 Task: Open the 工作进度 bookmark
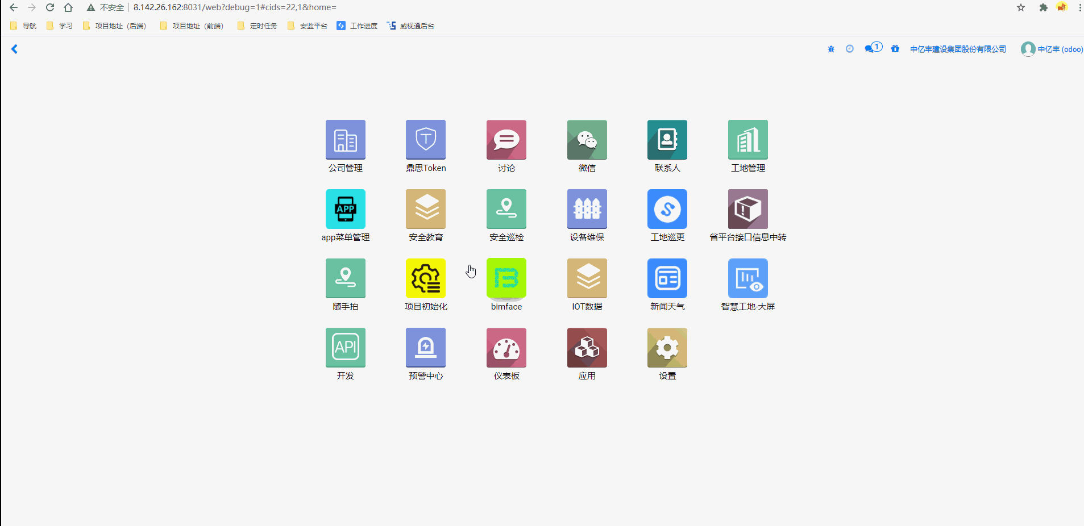pos(358,26)
